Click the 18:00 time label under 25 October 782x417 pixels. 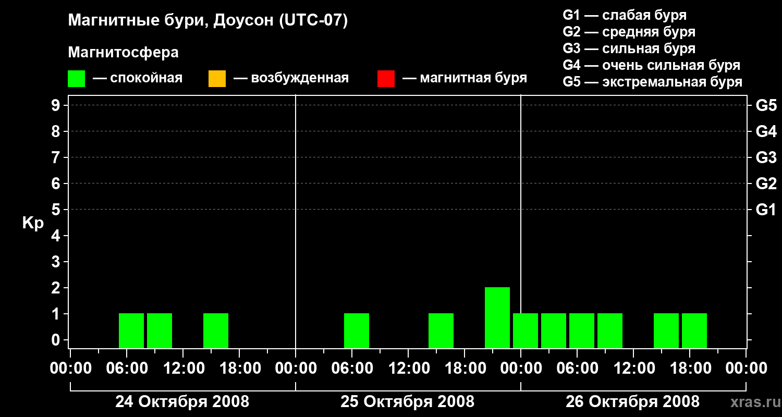click(465, 369)
